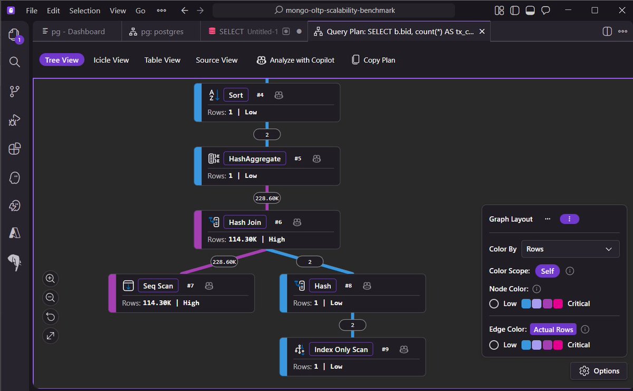Open the Selection menu
Image resolution: width=633 pixels, height=391 pixels.
[x=84, y=11]
